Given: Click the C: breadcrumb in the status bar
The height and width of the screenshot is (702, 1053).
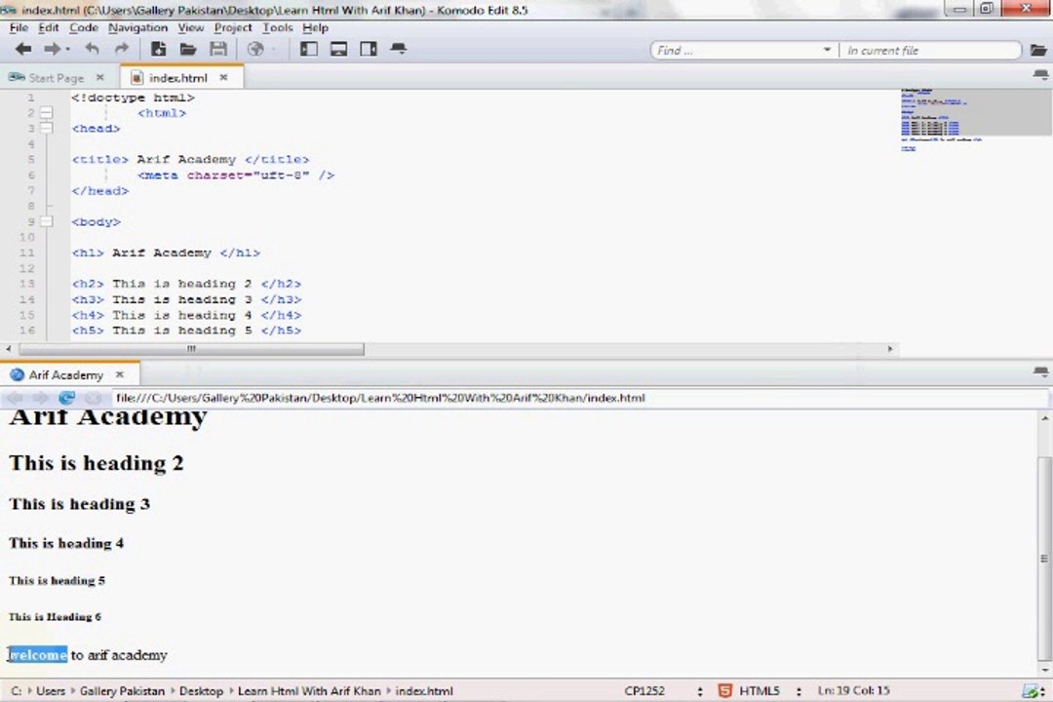Looking at the screenshot, I should pos(17,690).
